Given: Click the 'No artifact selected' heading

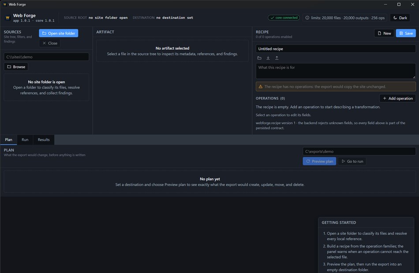Looking at the screenshot, I should point(172,48).
